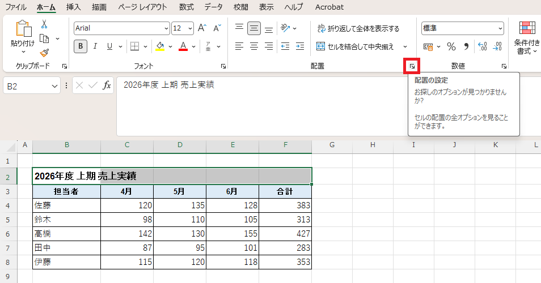Click accounting number format icon
Viewport: 541px width, 283px height.
(x=428, y=46)
